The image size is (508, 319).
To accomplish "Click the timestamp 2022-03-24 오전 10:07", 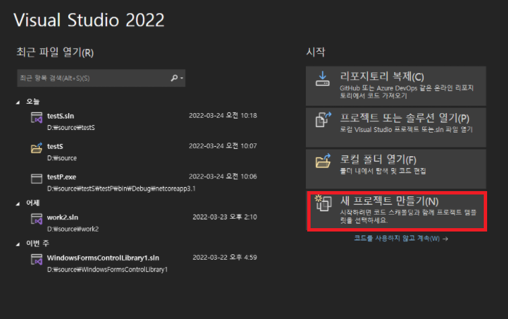I will 223,146.
